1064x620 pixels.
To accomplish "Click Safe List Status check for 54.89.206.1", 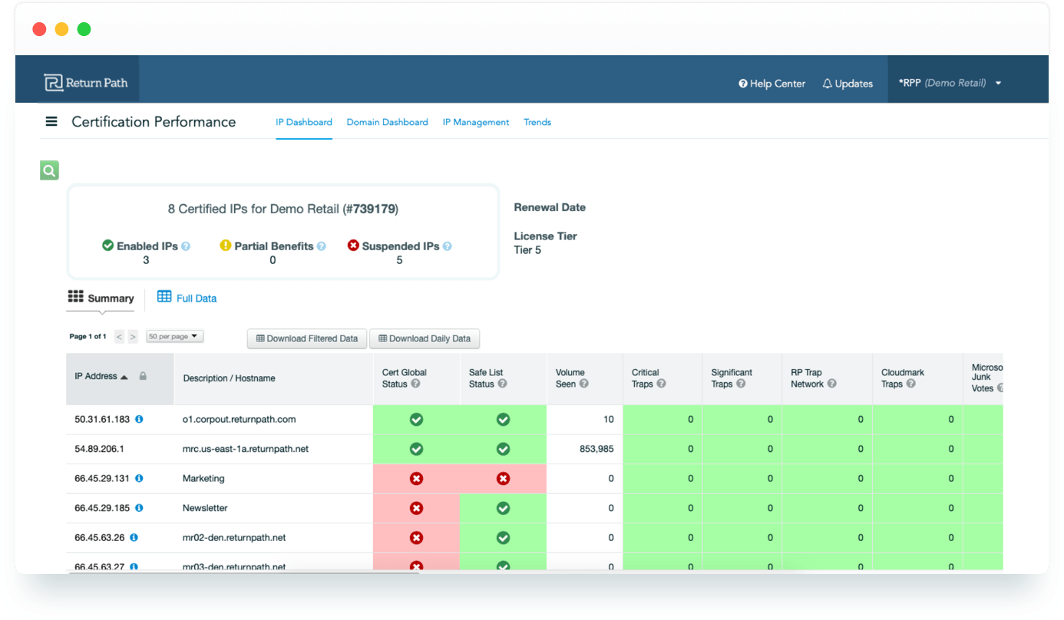I will click(x=503, y=449).
